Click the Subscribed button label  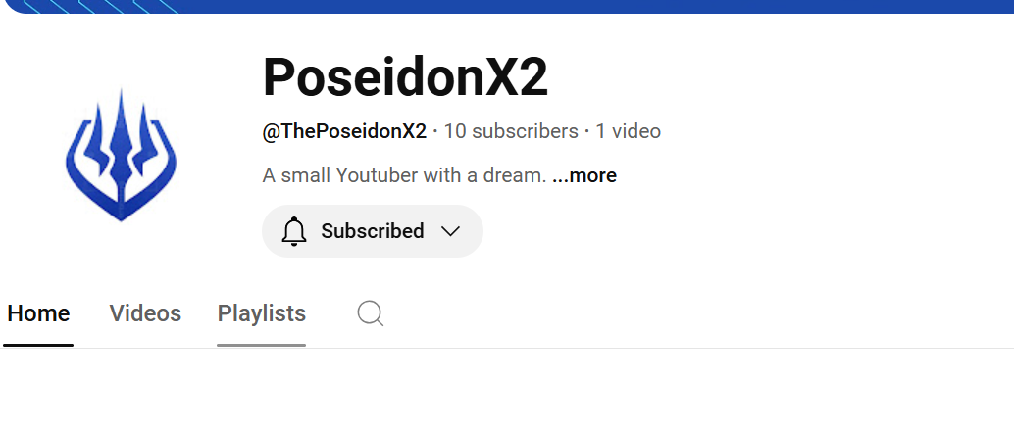point(373,231)
